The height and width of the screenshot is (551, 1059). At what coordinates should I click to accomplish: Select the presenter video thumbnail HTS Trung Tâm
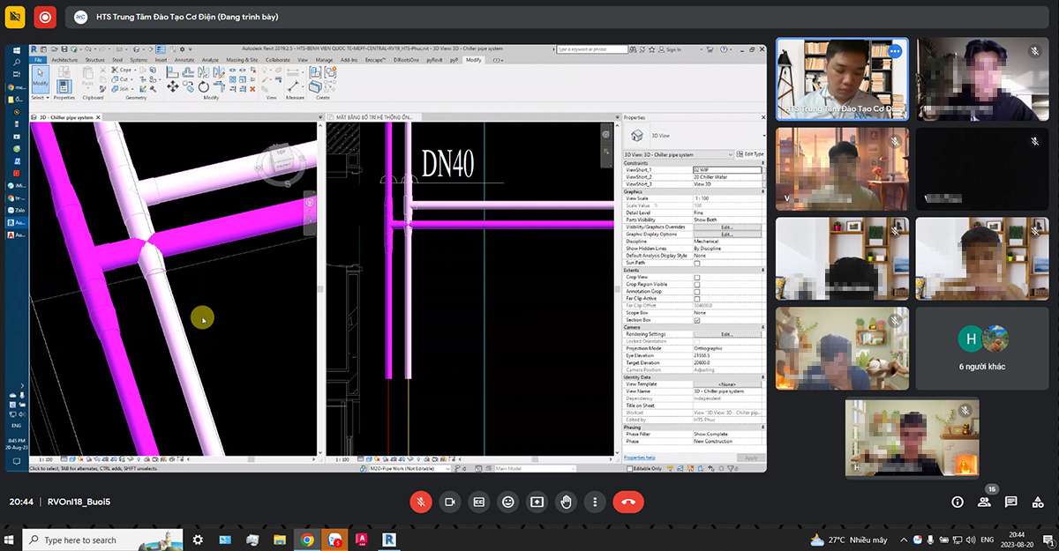pyautogui.click(x=842, y=78)
